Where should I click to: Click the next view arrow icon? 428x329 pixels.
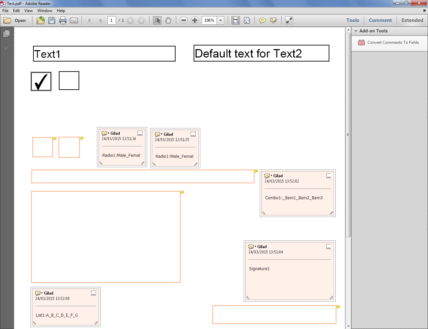click(x=141, y=20)
